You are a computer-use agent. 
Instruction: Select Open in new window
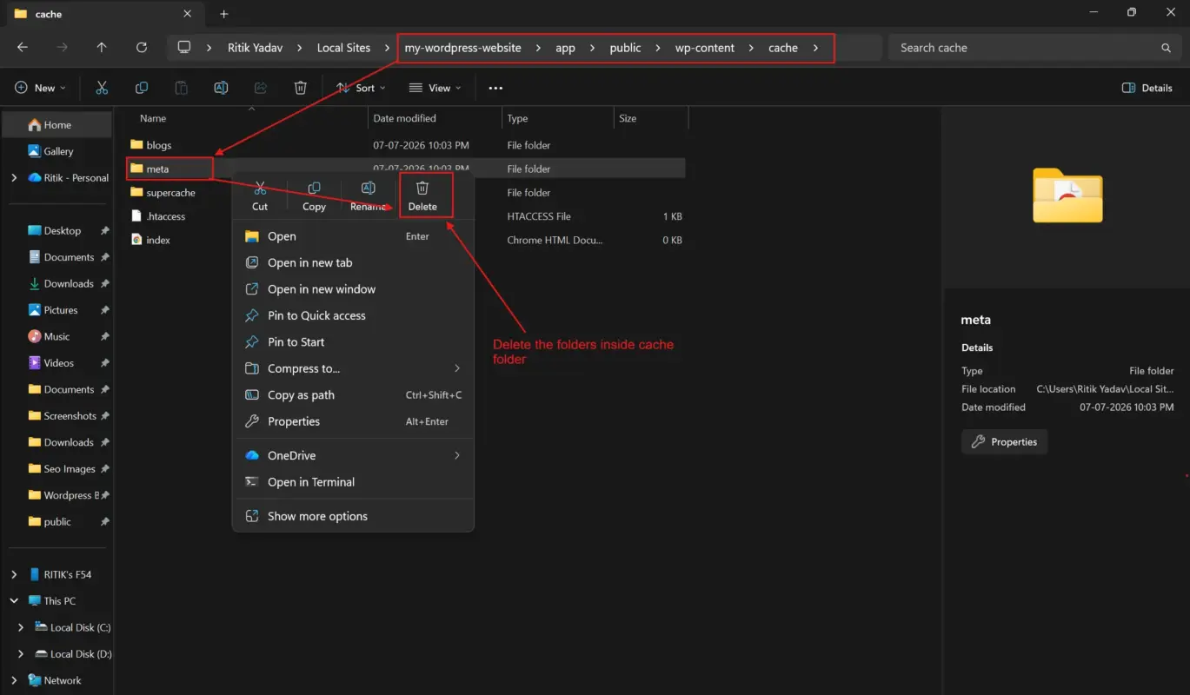pos(353,289)
